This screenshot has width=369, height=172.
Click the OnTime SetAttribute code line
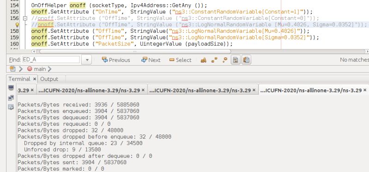pos(172,12)
